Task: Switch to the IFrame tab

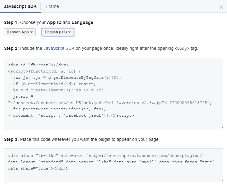Action: click(x=51, y=6)
